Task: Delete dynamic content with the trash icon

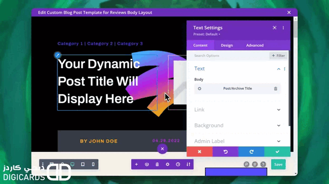Action: [275, 89]
